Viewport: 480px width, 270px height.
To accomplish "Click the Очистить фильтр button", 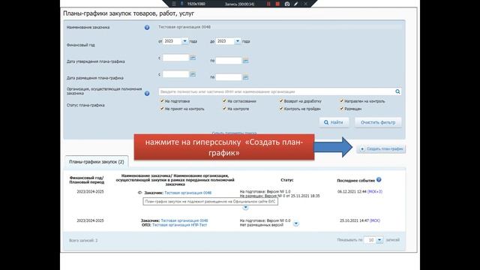I will (378, 122).
